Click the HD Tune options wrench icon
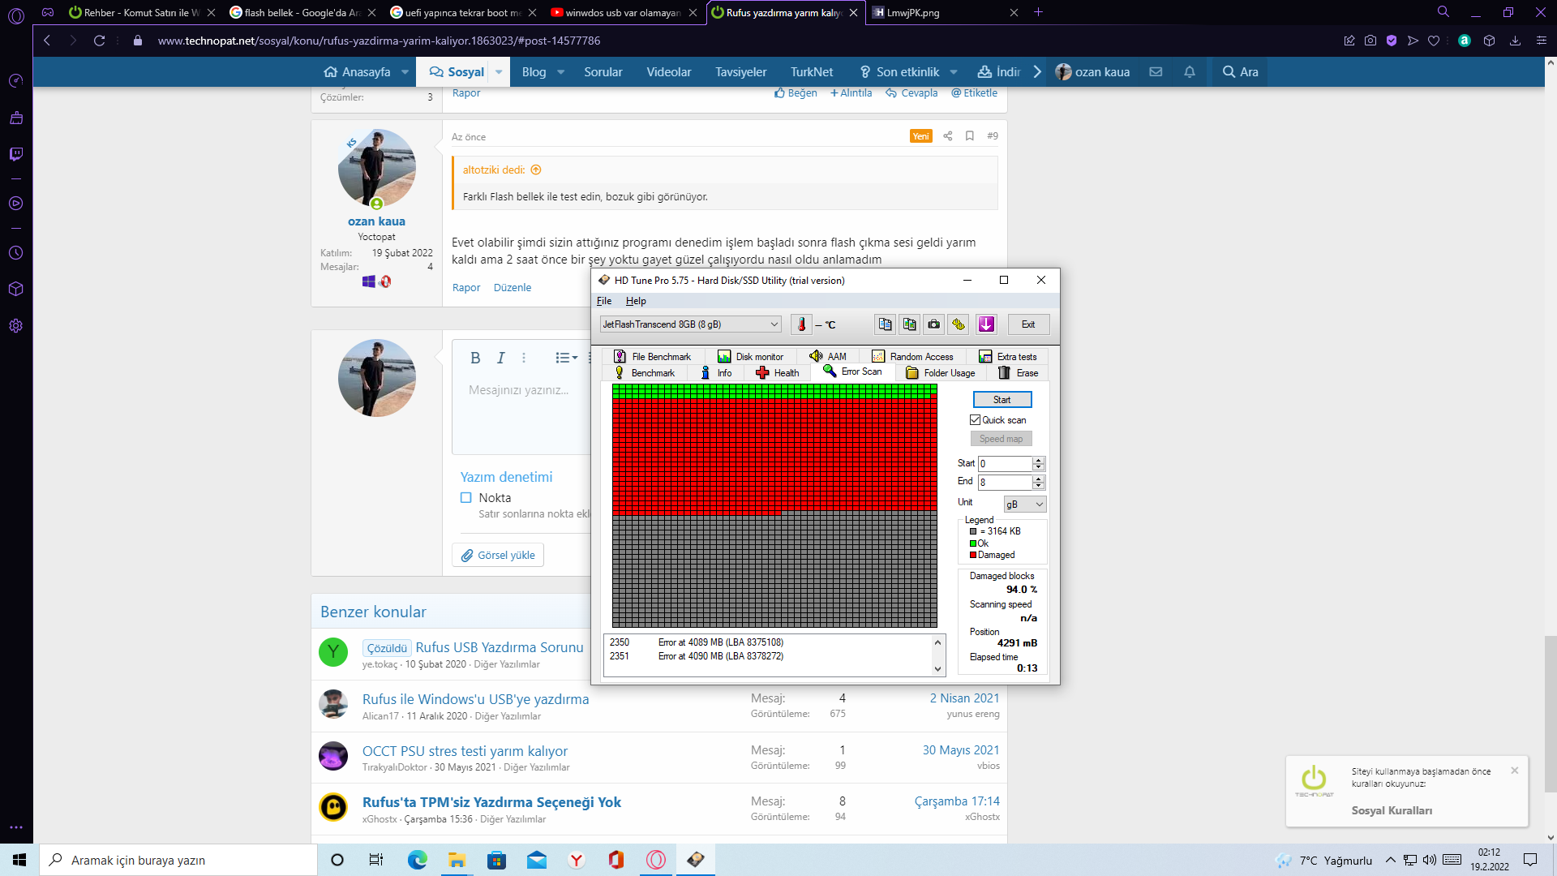 point(959,324)
